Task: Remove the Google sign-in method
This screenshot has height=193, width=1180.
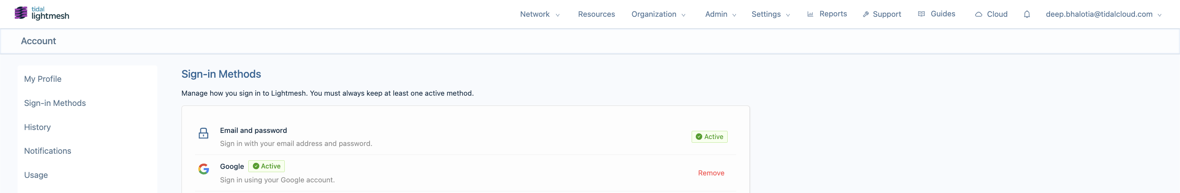Action: 711,173
